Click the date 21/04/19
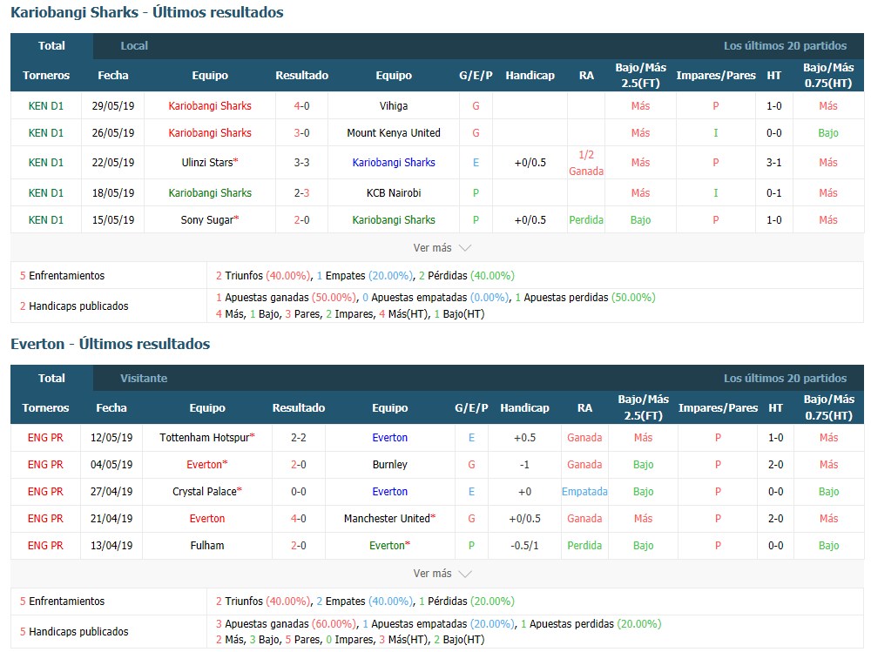This screenshot has height=652, width=871. pyautogui.click(x=111, y=518)
